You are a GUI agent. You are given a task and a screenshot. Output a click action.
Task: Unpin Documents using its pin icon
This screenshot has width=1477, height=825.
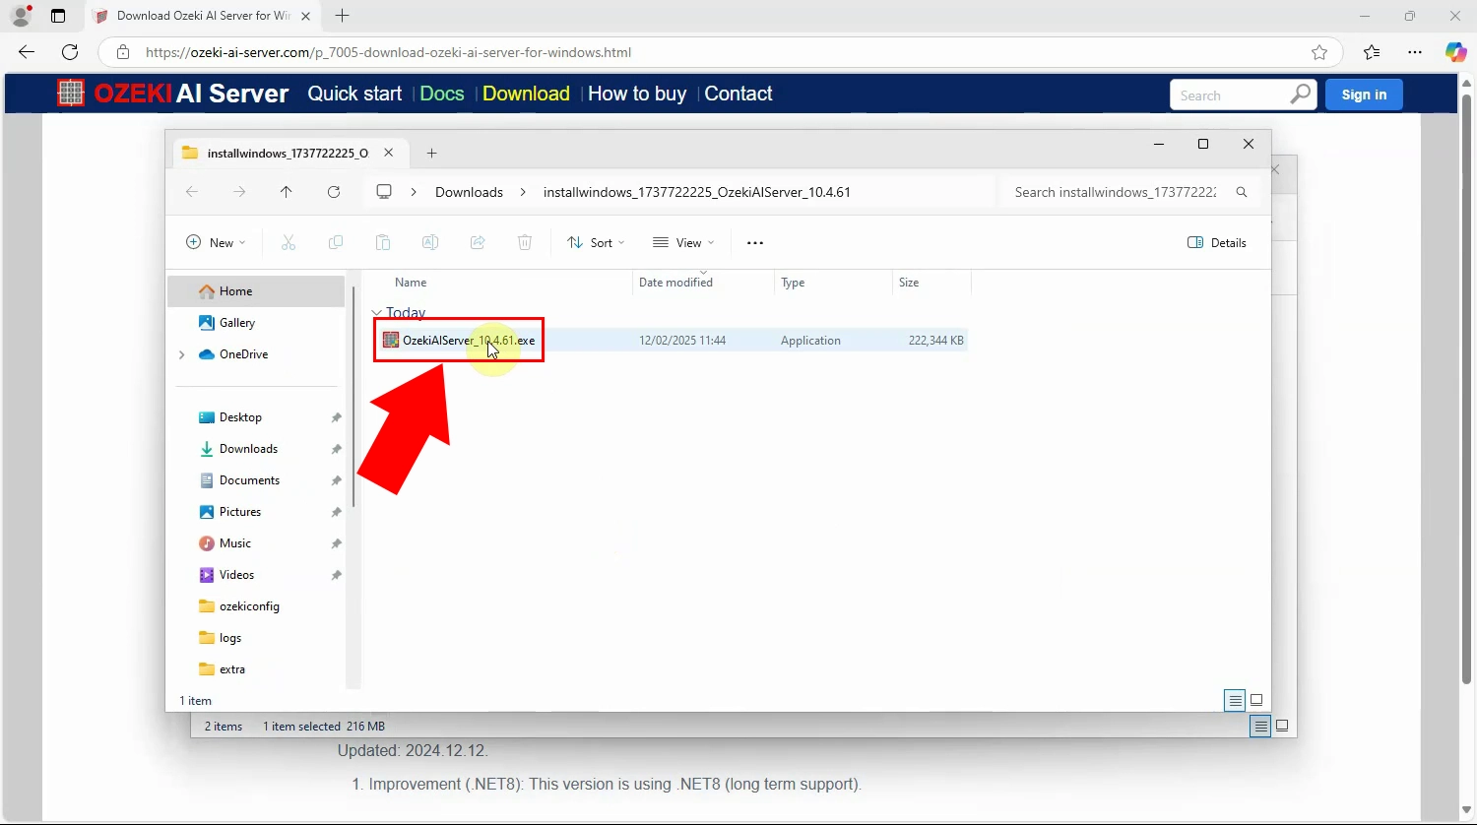pyautogui.click(x=336, y=480)
